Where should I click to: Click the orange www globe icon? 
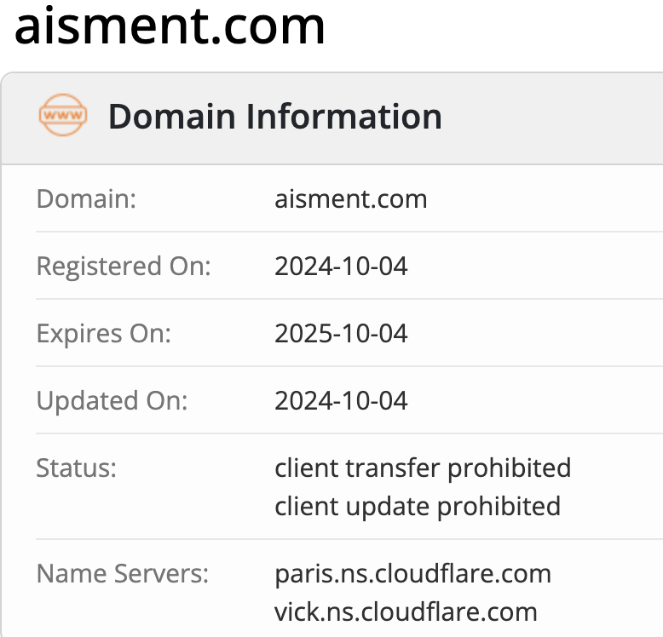pos(63,115)
